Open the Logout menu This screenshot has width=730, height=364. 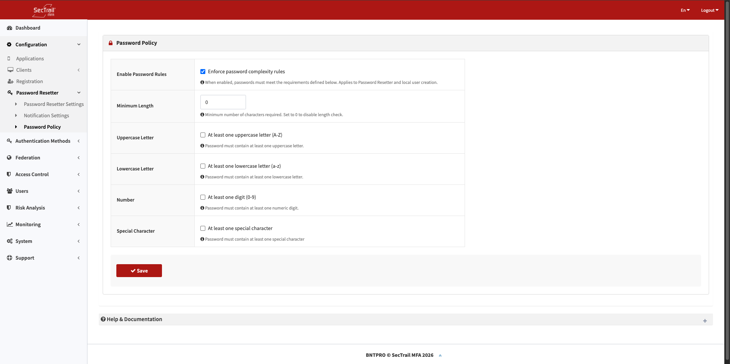point(709,10)
